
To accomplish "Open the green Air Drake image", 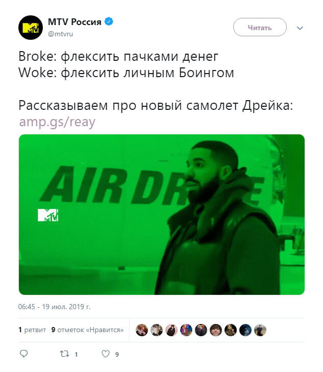I will pos(162,215).
